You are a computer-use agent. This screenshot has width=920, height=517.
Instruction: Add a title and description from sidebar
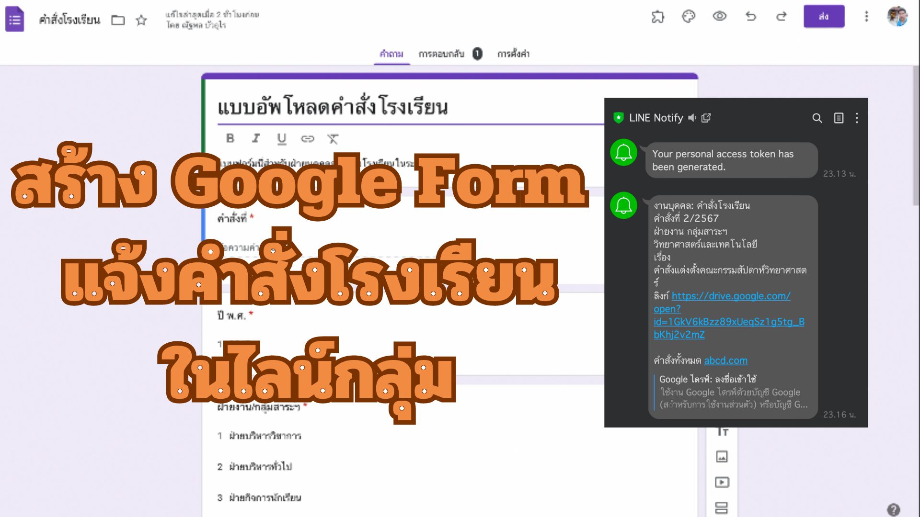[x=722, y=431]
